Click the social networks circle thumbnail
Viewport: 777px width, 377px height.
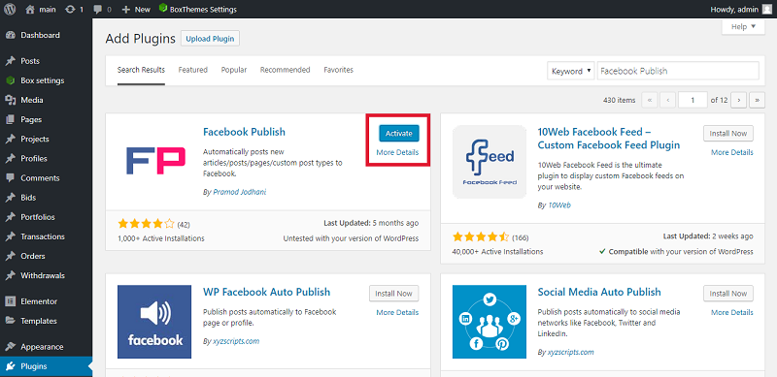490,322
